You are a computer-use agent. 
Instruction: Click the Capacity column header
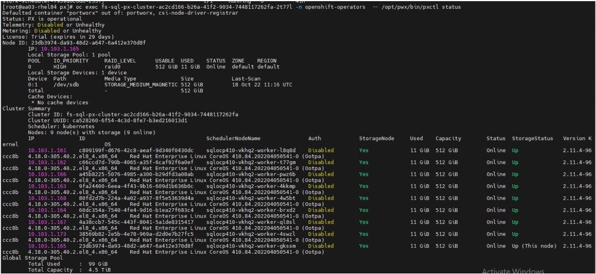tap(449, 138)
